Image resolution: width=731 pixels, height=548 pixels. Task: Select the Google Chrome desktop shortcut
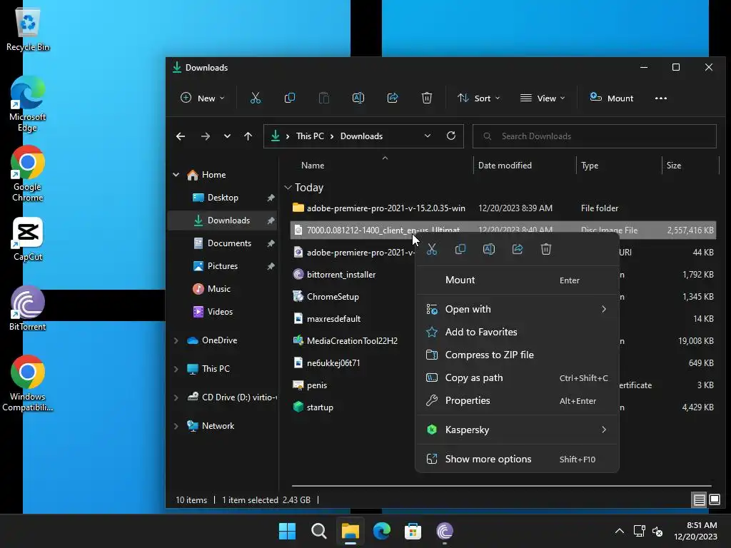[x=28, y=174]
